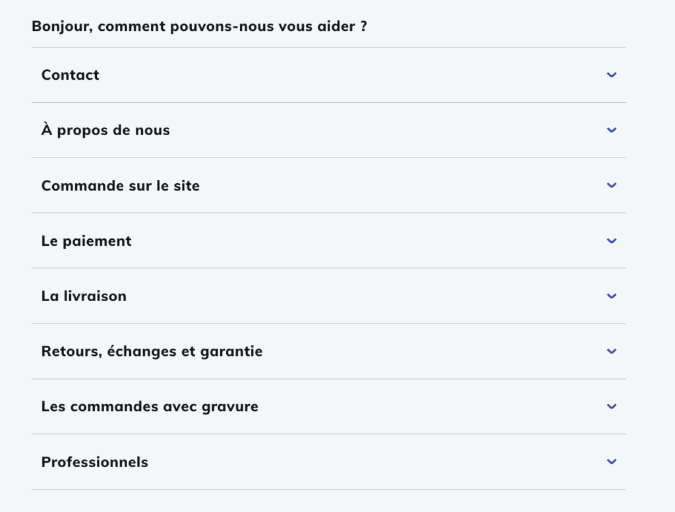The image size is (675, 512).
Task: Open the À propos de nous label
Action: 105,130
